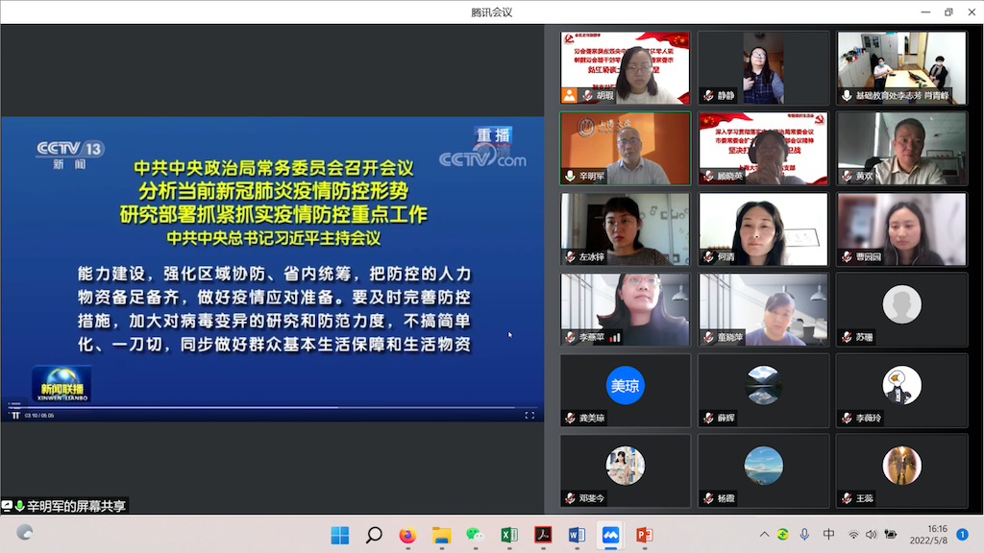The width and height of the screenshot is (984, 553).
Task: Toggle the Chinese input method indicator
Action: coord(828,535)
